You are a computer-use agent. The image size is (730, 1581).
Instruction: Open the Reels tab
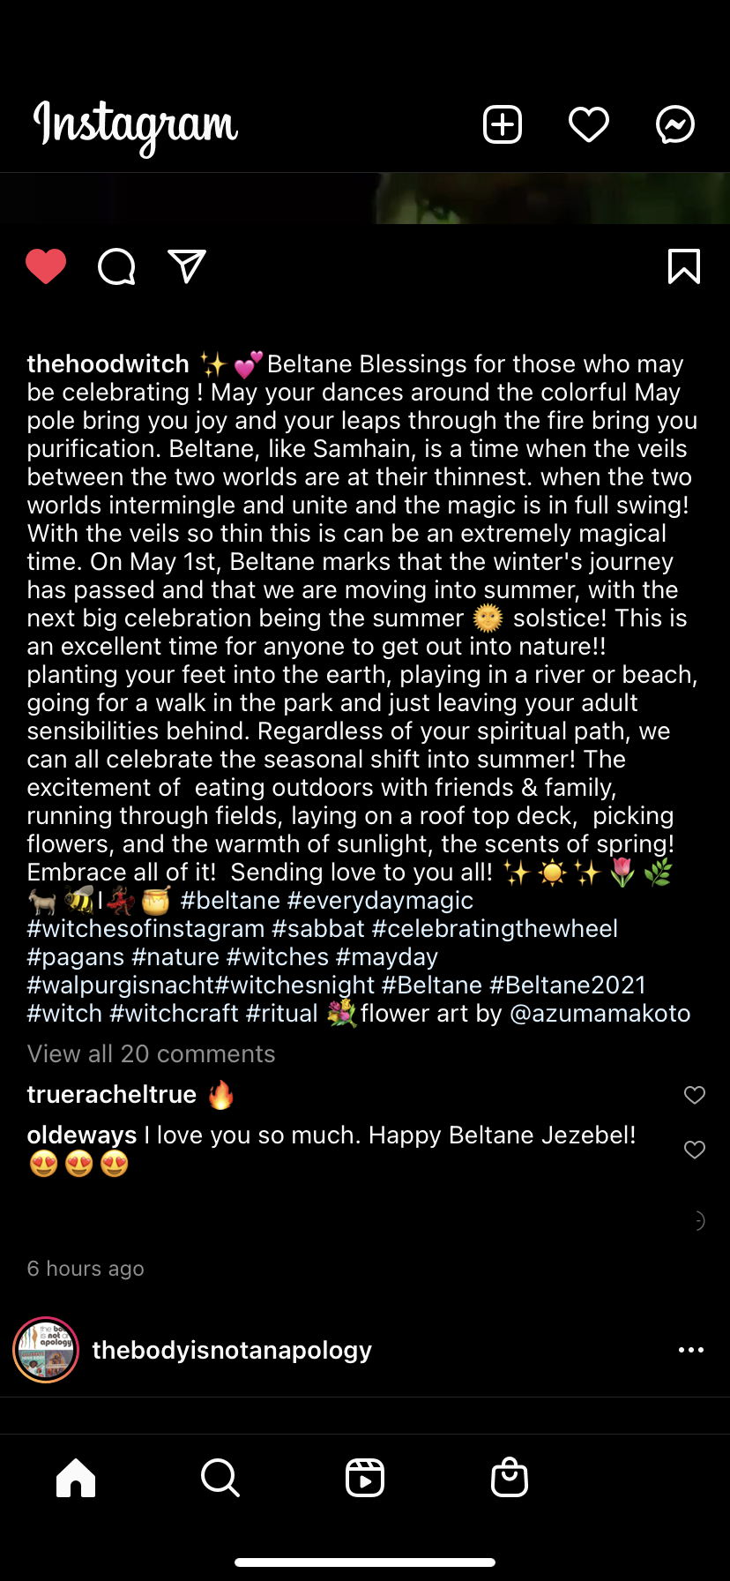[365, 1477]
